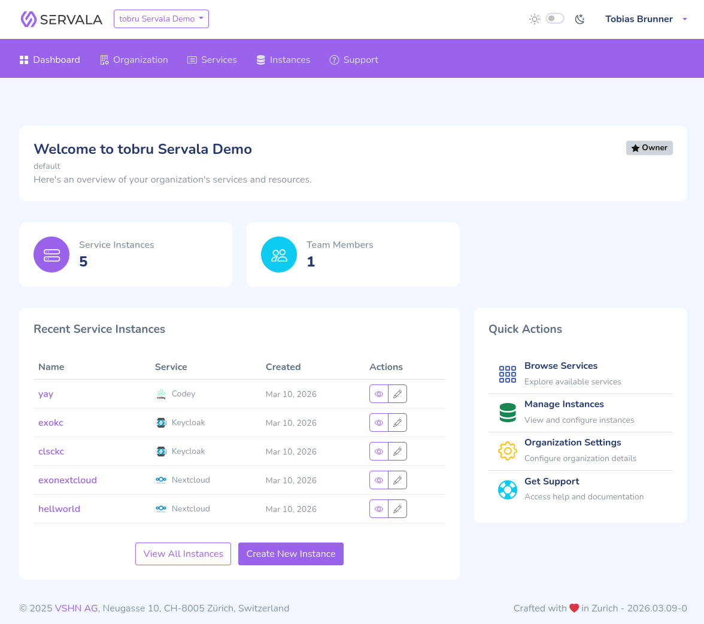Click the Services list icon
The height and width of the screenshot is (624, 704).
coord(192,60)
